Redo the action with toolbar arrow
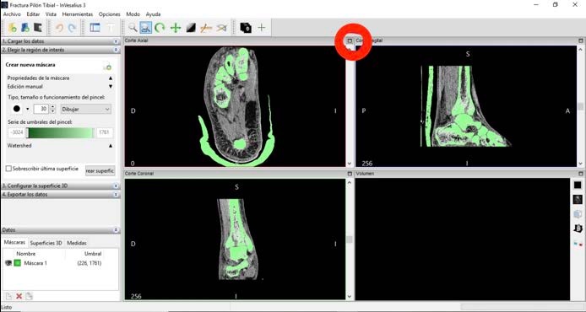The height and width of the screenshot is (312, 586). point(72,28)
